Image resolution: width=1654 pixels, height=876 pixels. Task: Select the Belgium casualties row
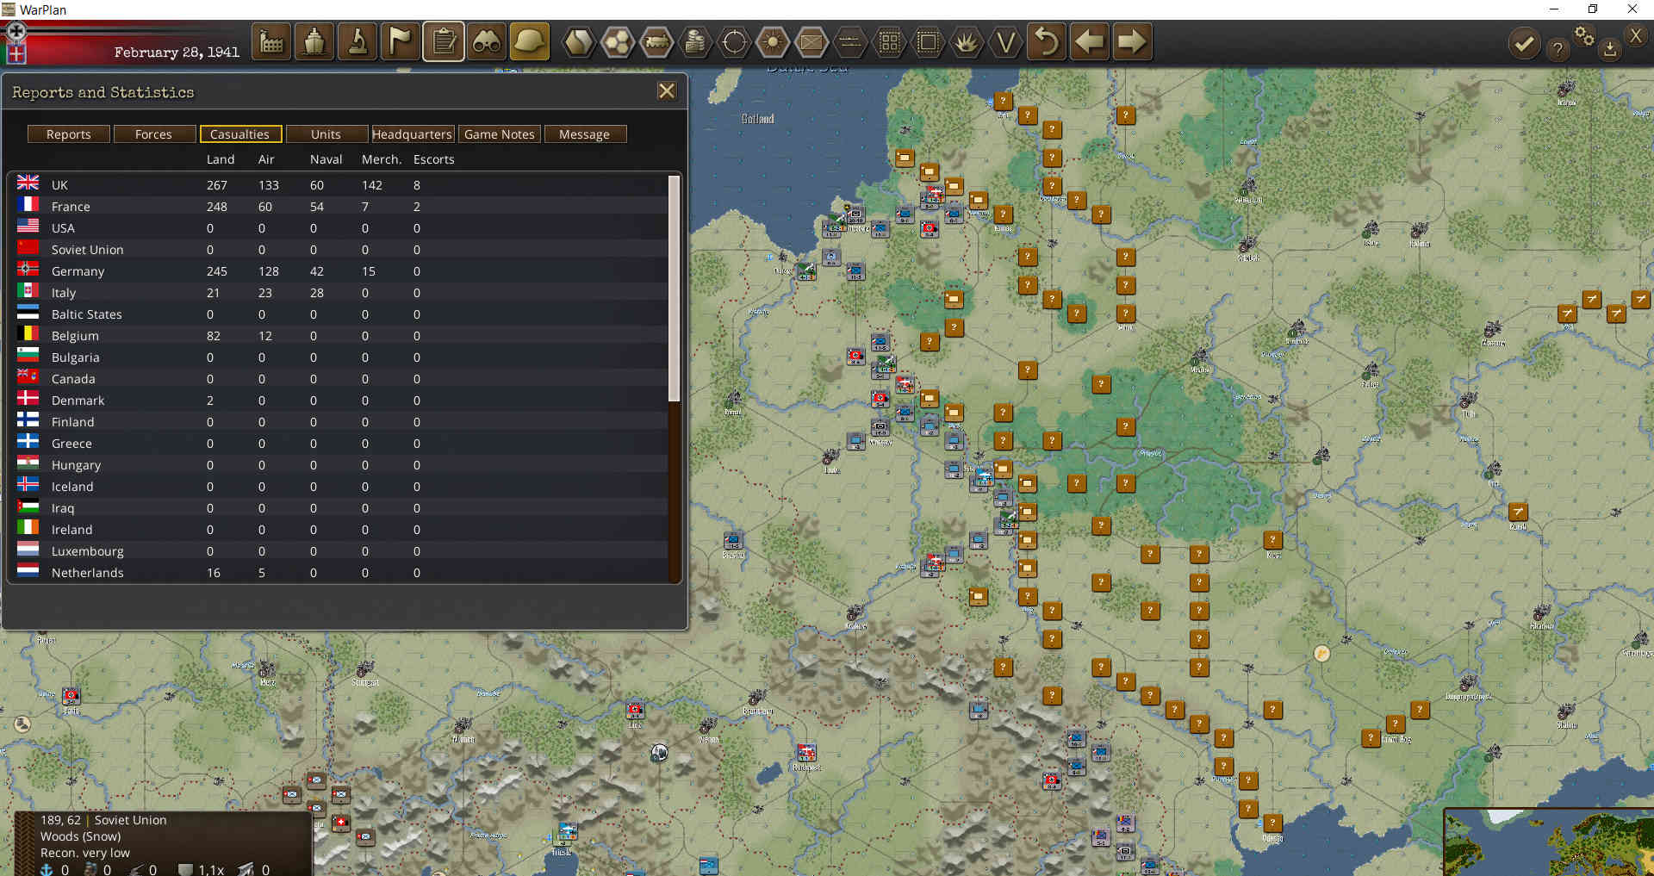[340, 336]
